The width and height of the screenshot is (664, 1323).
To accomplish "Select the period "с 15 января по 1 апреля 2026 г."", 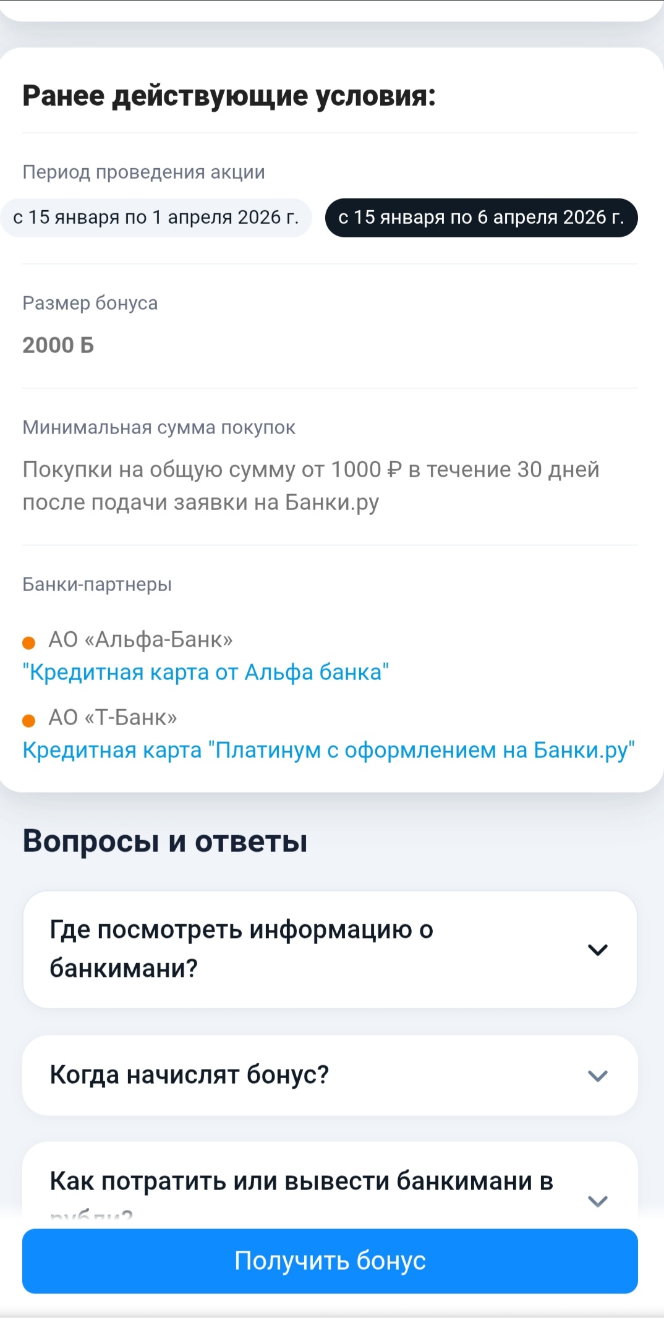I will 156,218.
